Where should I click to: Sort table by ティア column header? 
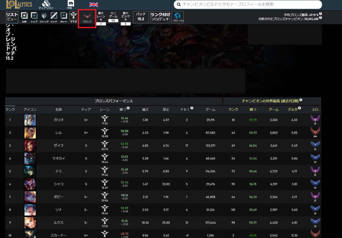click(x=86, y=109)
